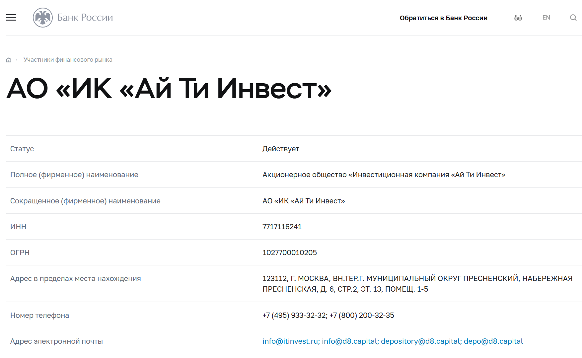Click the status value 'Действует'
The width and height of the screenshot is (582, 358).
pos(281,149)
